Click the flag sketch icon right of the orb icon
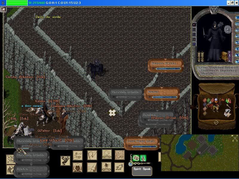 coord(92,155)
